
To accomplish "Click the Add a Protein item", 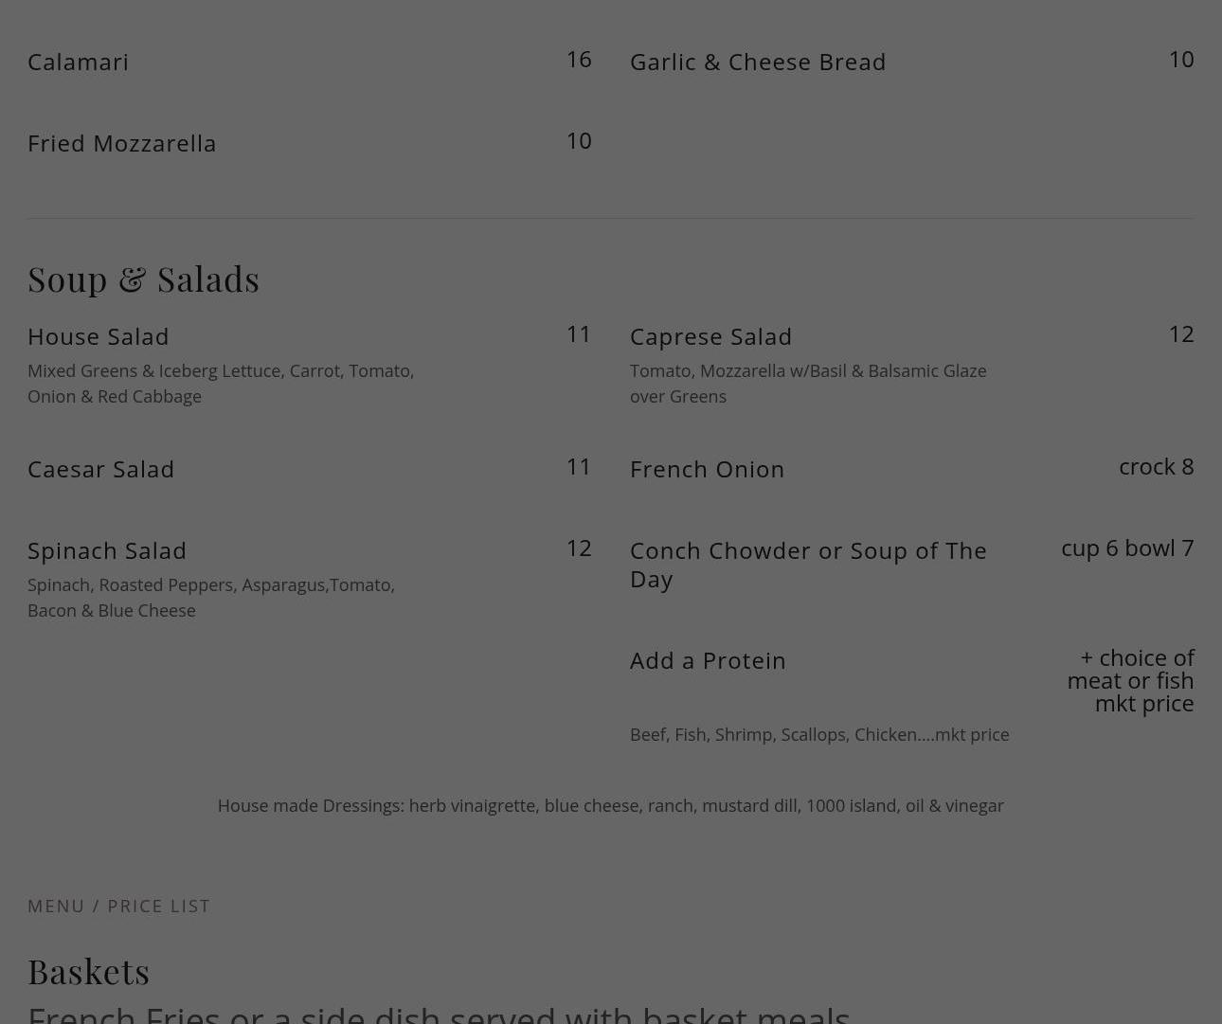I will (x=708, y=660).
